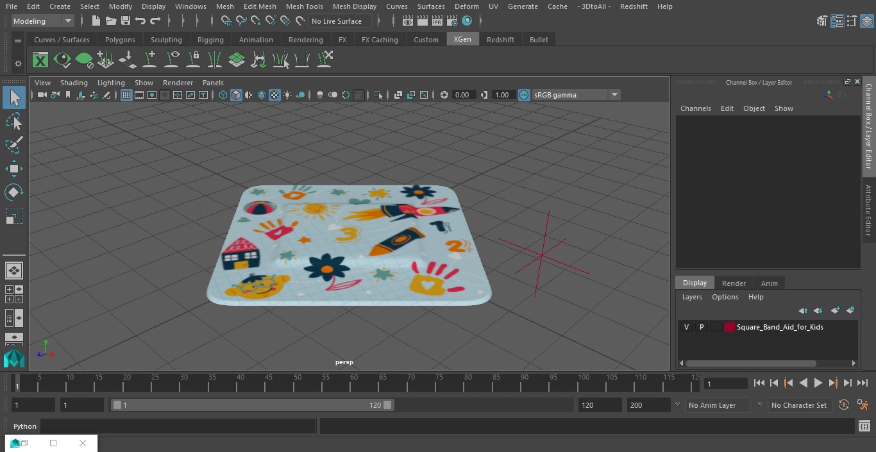Open the Modeling menu set dropdown
Image resolution: width=876 pixels, height=452 pixels.
click(43, 21)
